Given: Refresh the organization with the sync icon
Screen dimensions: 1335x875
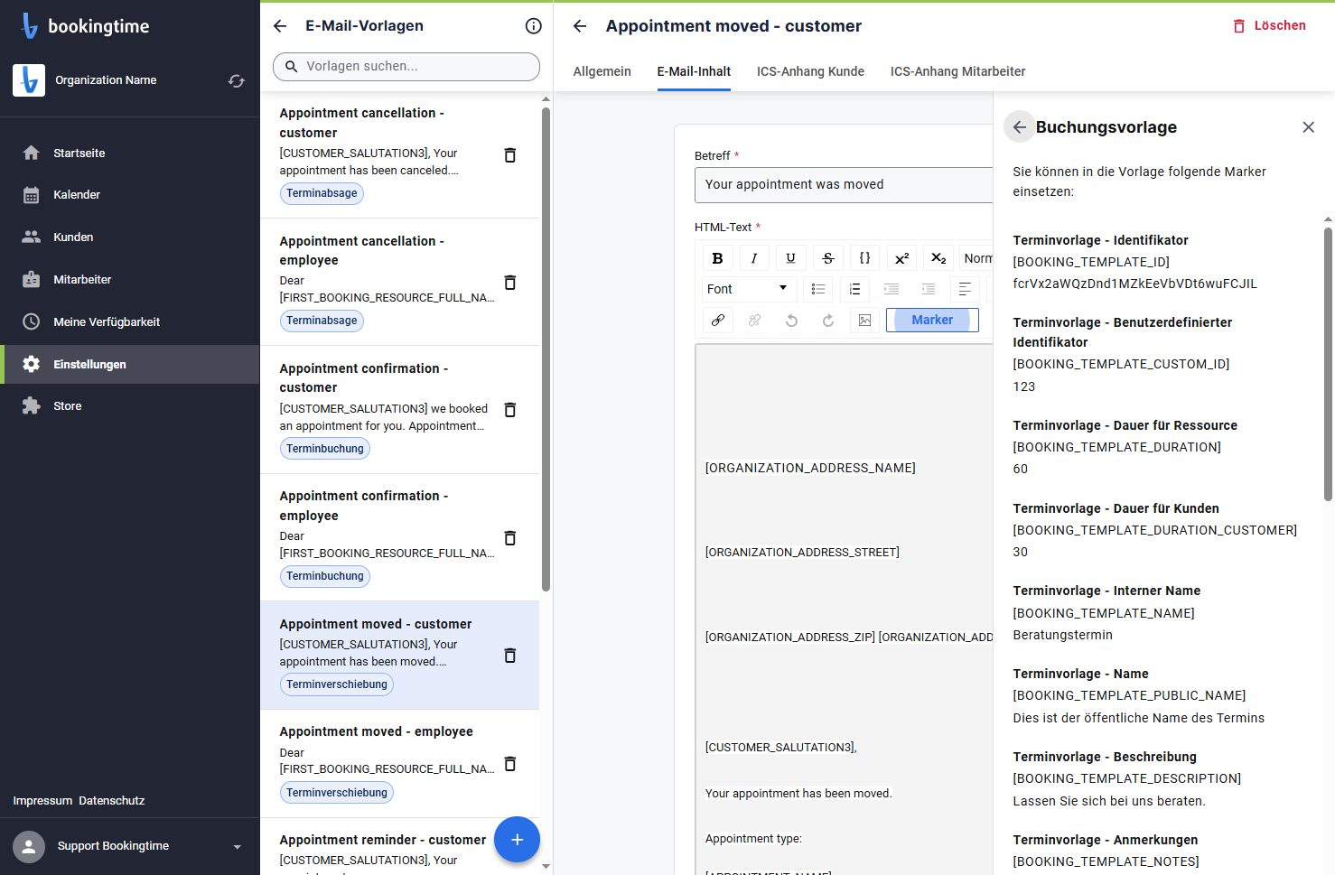Looking at the screenshot, I should point(237,81).
